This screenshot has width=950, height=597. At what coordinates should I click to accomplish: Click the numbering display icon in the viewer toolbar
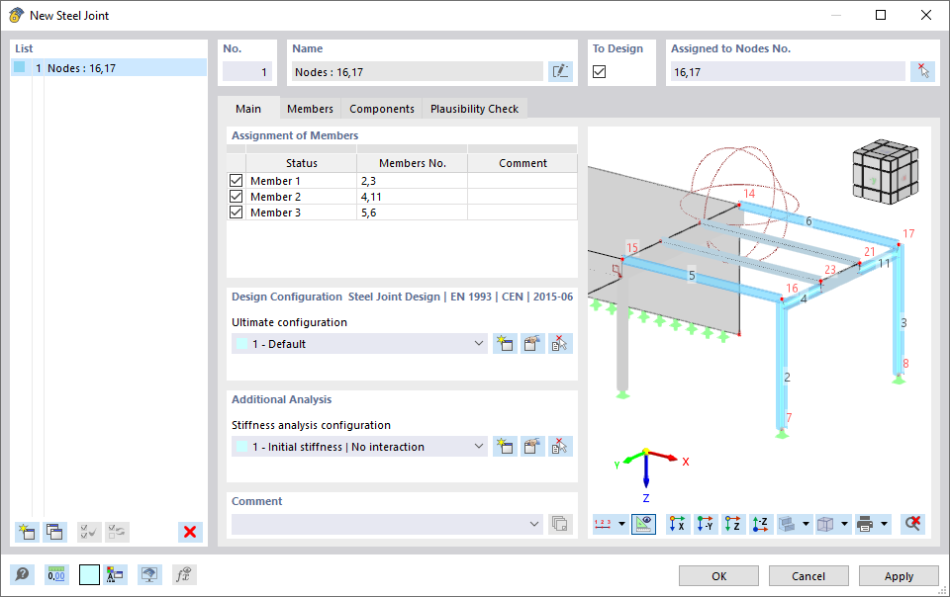point(604,524)
